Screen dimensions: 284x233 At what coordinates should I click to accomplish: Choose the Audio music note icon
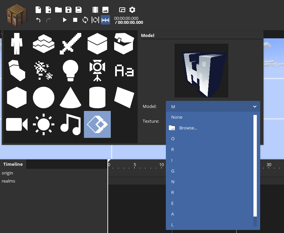coord(70,124)
